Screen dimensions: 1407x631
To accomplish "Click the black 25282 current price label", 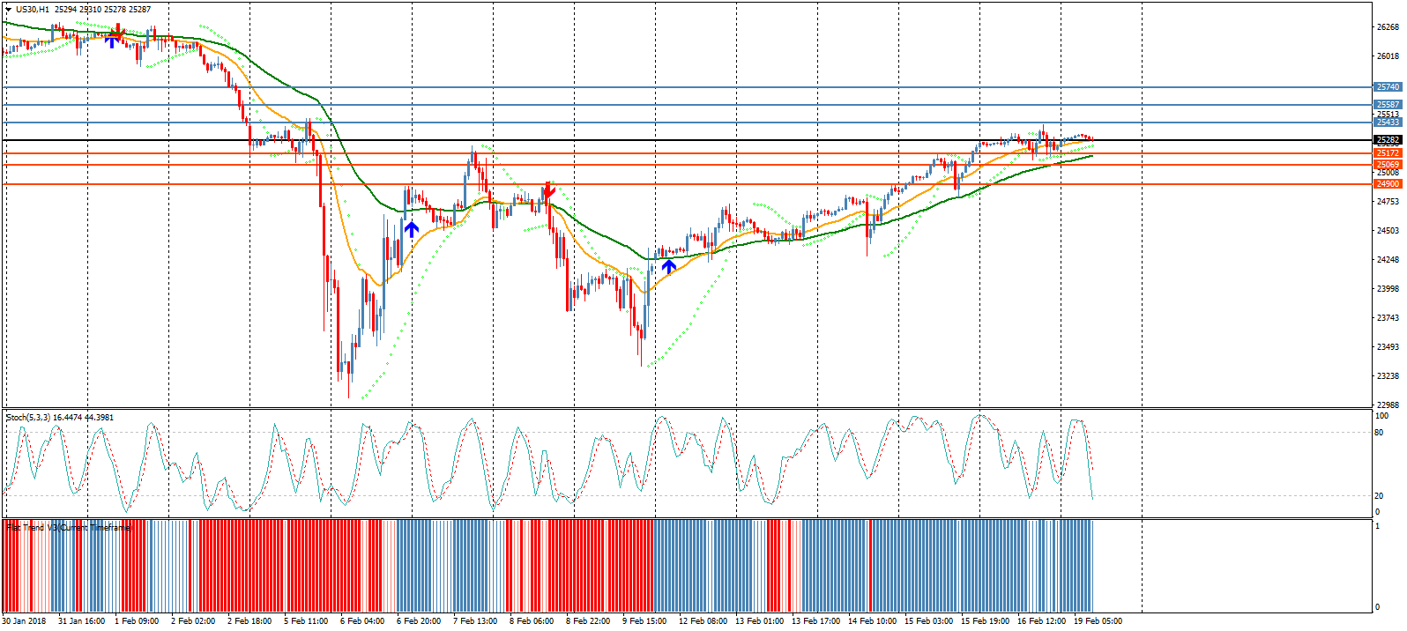I will coord(1388,140).
